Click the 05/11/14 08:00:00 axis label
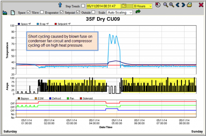Viewport: 206px width, 136px height. pos(184,122)
